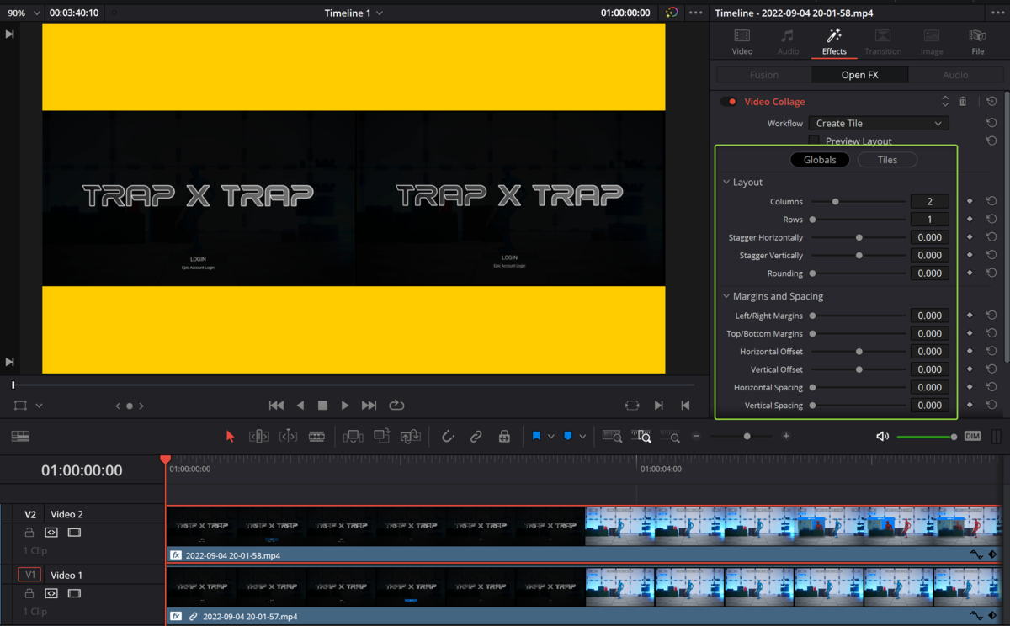1010x626 pixels.
Task: Lock the Video 1 track
Action: click(29, 593)
